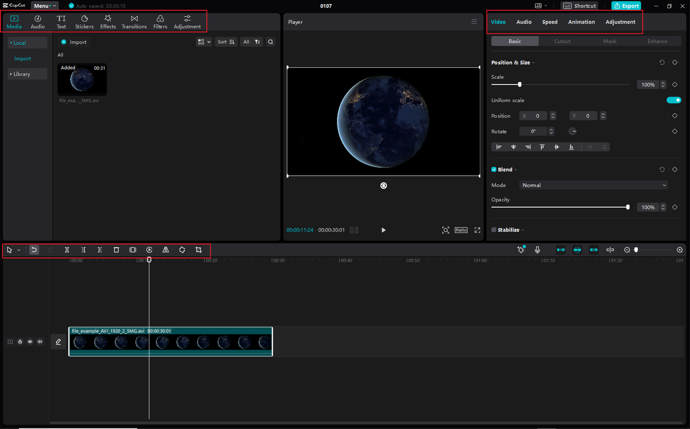Click the Export button
Image resolution: width=690 pixels, height=429 pixels.
tap(626, 5)
